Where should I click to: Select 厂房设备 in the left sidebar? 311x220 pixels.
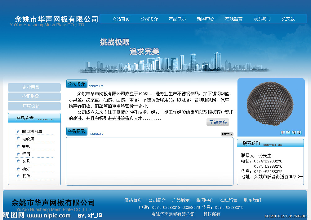pos(34,106)
